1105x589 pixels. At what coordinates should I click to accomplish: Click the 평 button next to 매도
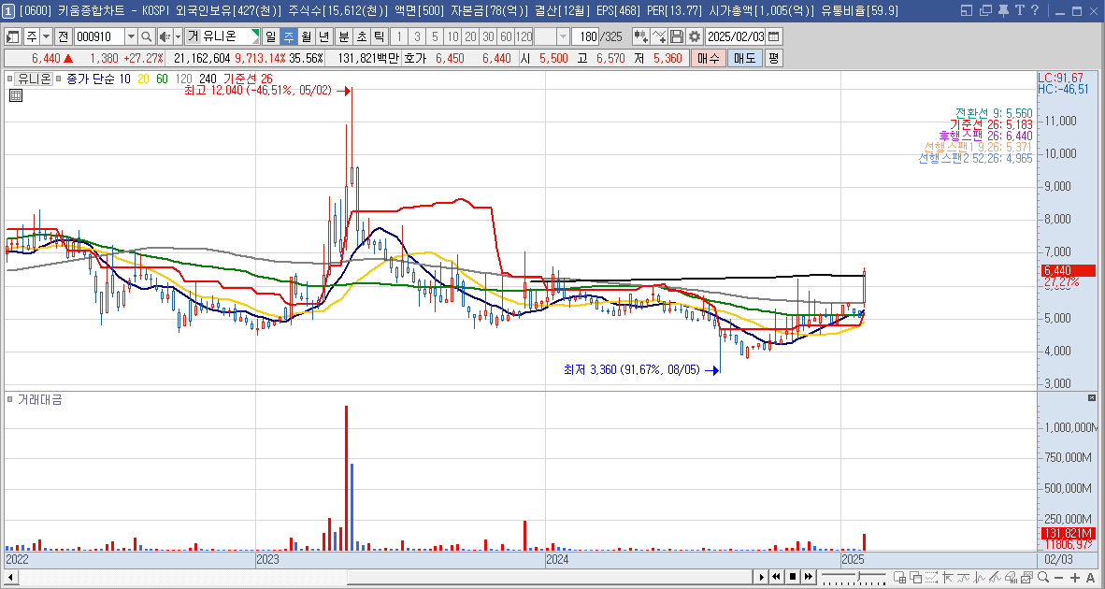pyautogui.click(x=774, y=59)
